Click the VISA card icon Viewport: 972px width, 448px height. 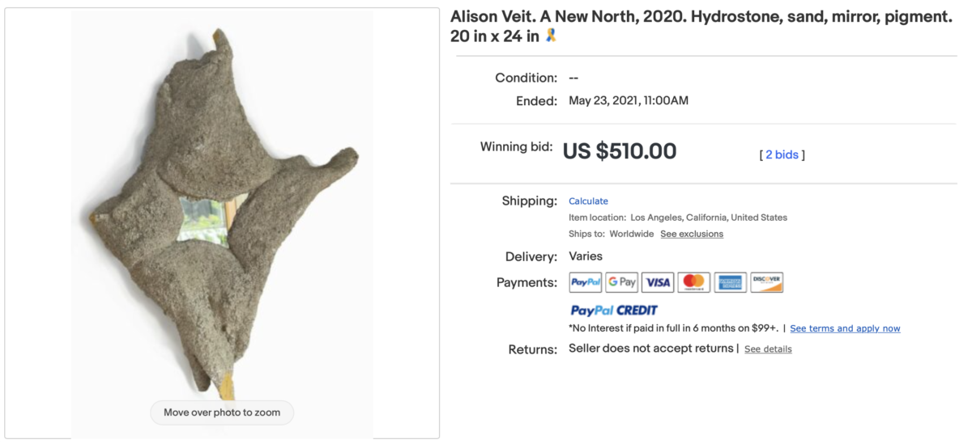[658, 282]
